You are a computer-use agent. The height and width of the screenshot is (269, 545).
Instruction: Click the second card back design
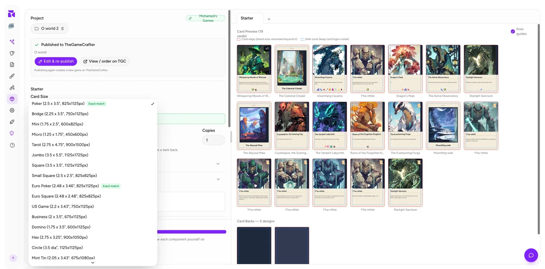(x=292, y=246)
